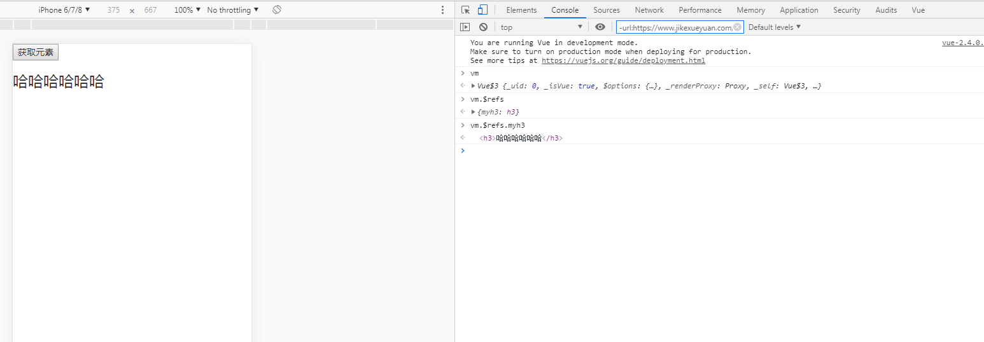This screenshot has height=342, width=984.
Task: Open the No throttling dropdown
Action: tap(232, 10)
